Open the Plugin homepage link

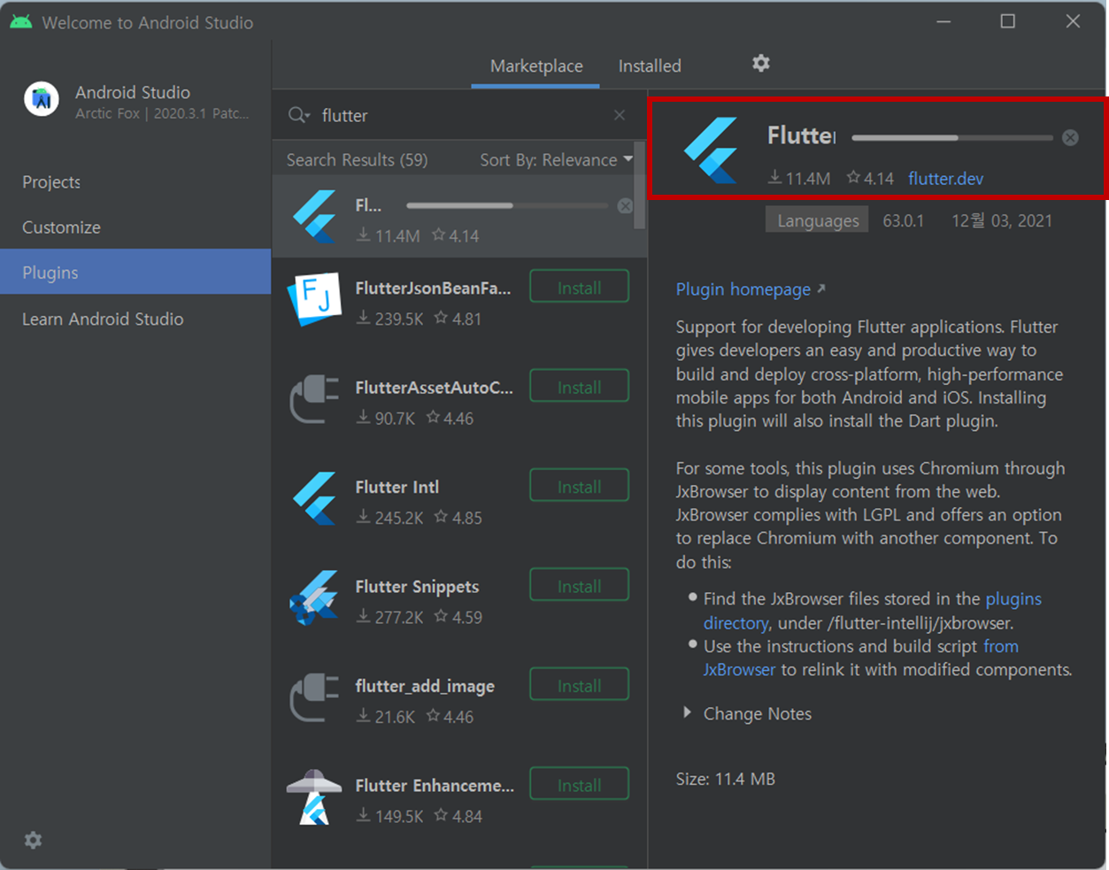point(751,289)
